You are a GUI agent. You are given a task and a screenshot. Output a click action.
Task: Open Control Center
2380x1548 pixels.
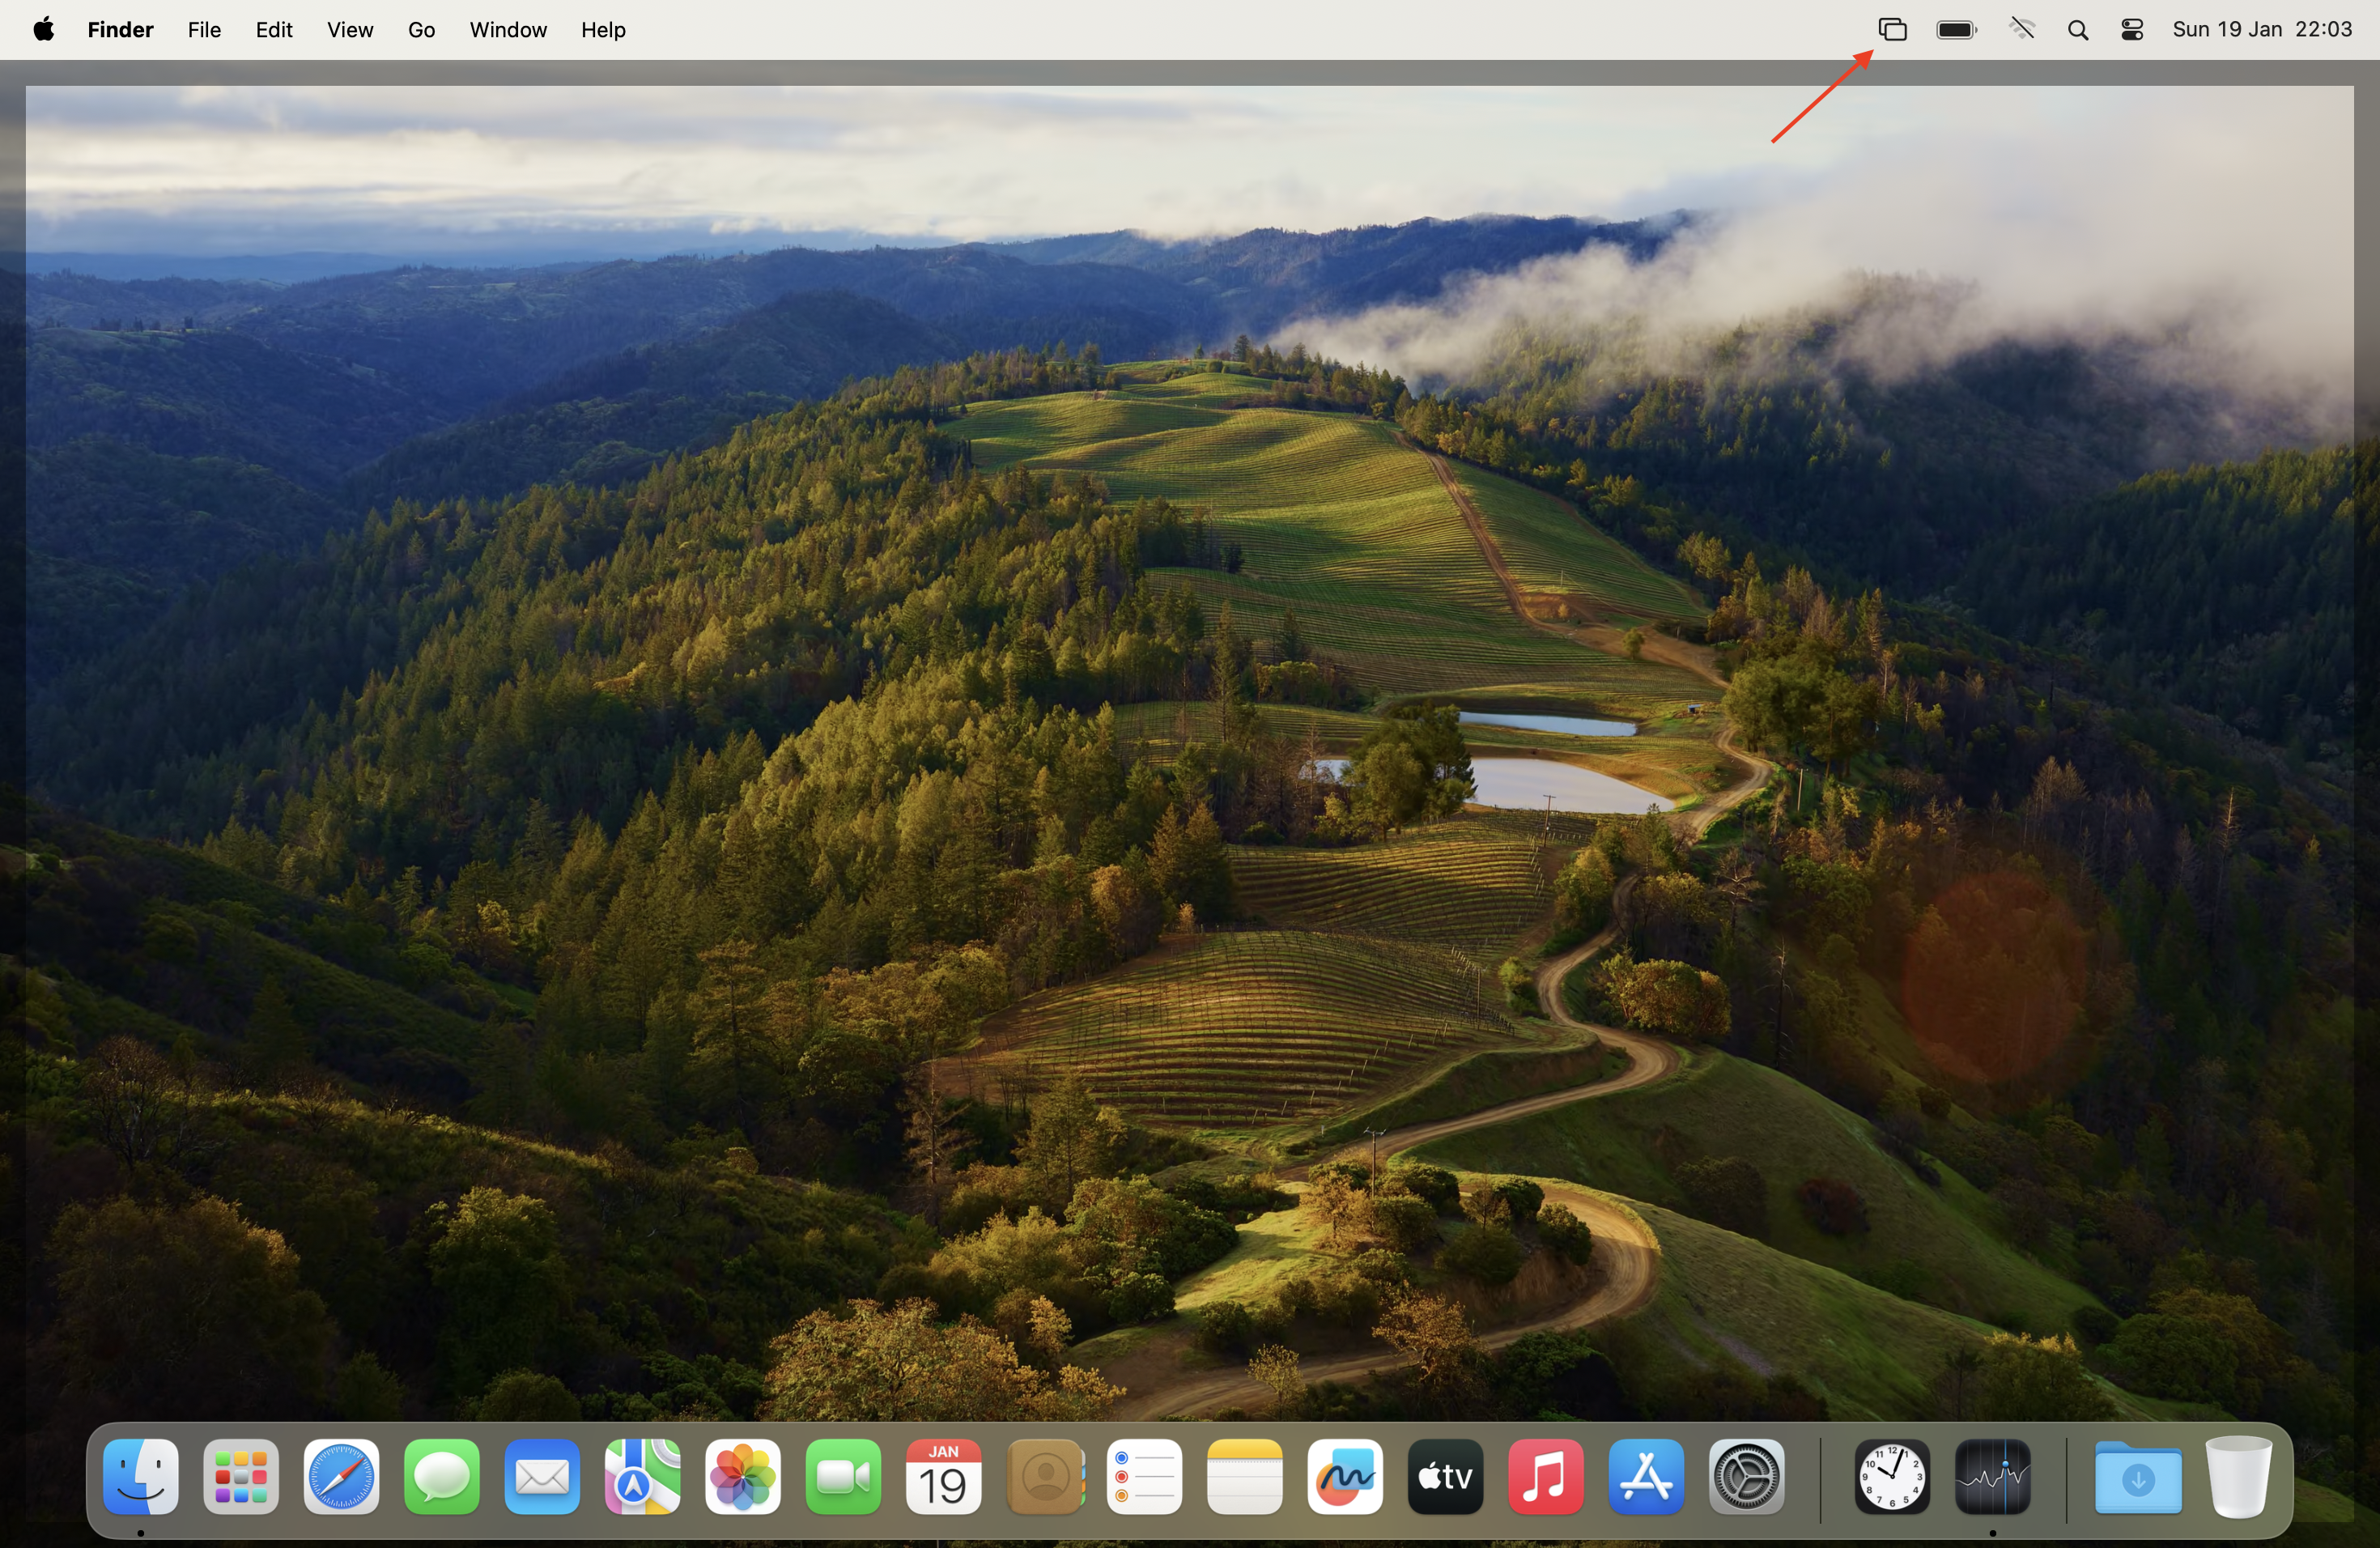pyautogui.click(x=2132, y=30)
